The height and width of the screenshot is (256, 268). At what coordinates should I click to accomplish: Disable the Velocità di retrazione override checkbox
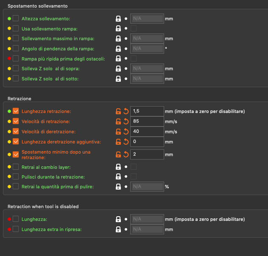tap(16, 121)
